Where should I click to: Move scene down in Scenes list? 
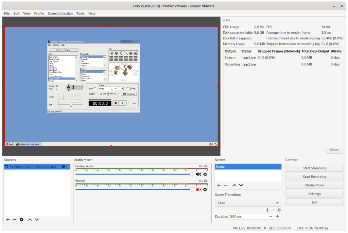241,185
